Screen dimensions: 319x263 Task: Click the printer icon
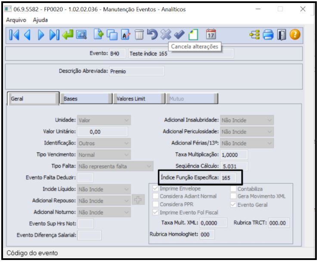pyautogui.click(x=268, y=35)
